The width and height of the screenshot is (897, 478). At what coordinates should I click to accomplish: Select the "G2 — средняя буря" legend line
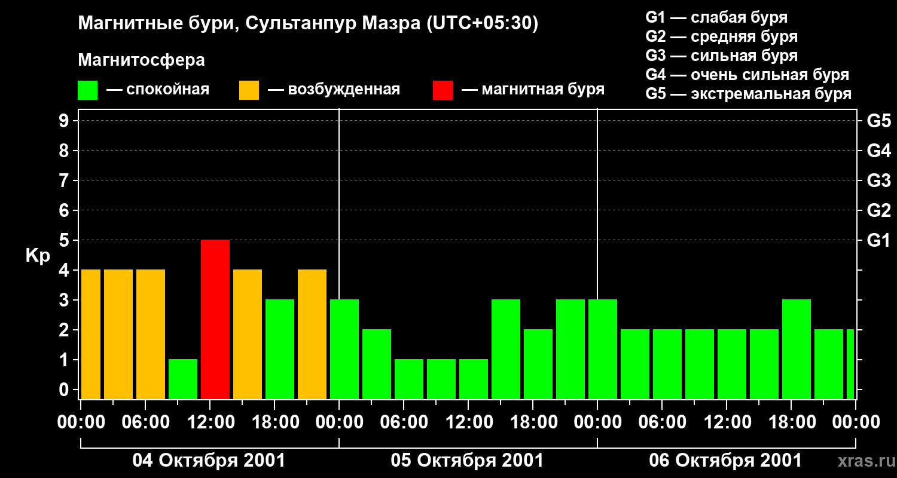[721, 36]
